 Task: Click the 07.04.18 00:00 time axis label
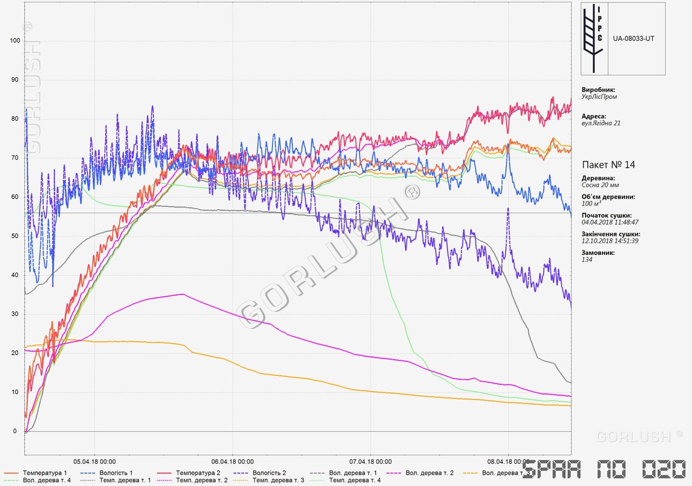tap(371, 462)
